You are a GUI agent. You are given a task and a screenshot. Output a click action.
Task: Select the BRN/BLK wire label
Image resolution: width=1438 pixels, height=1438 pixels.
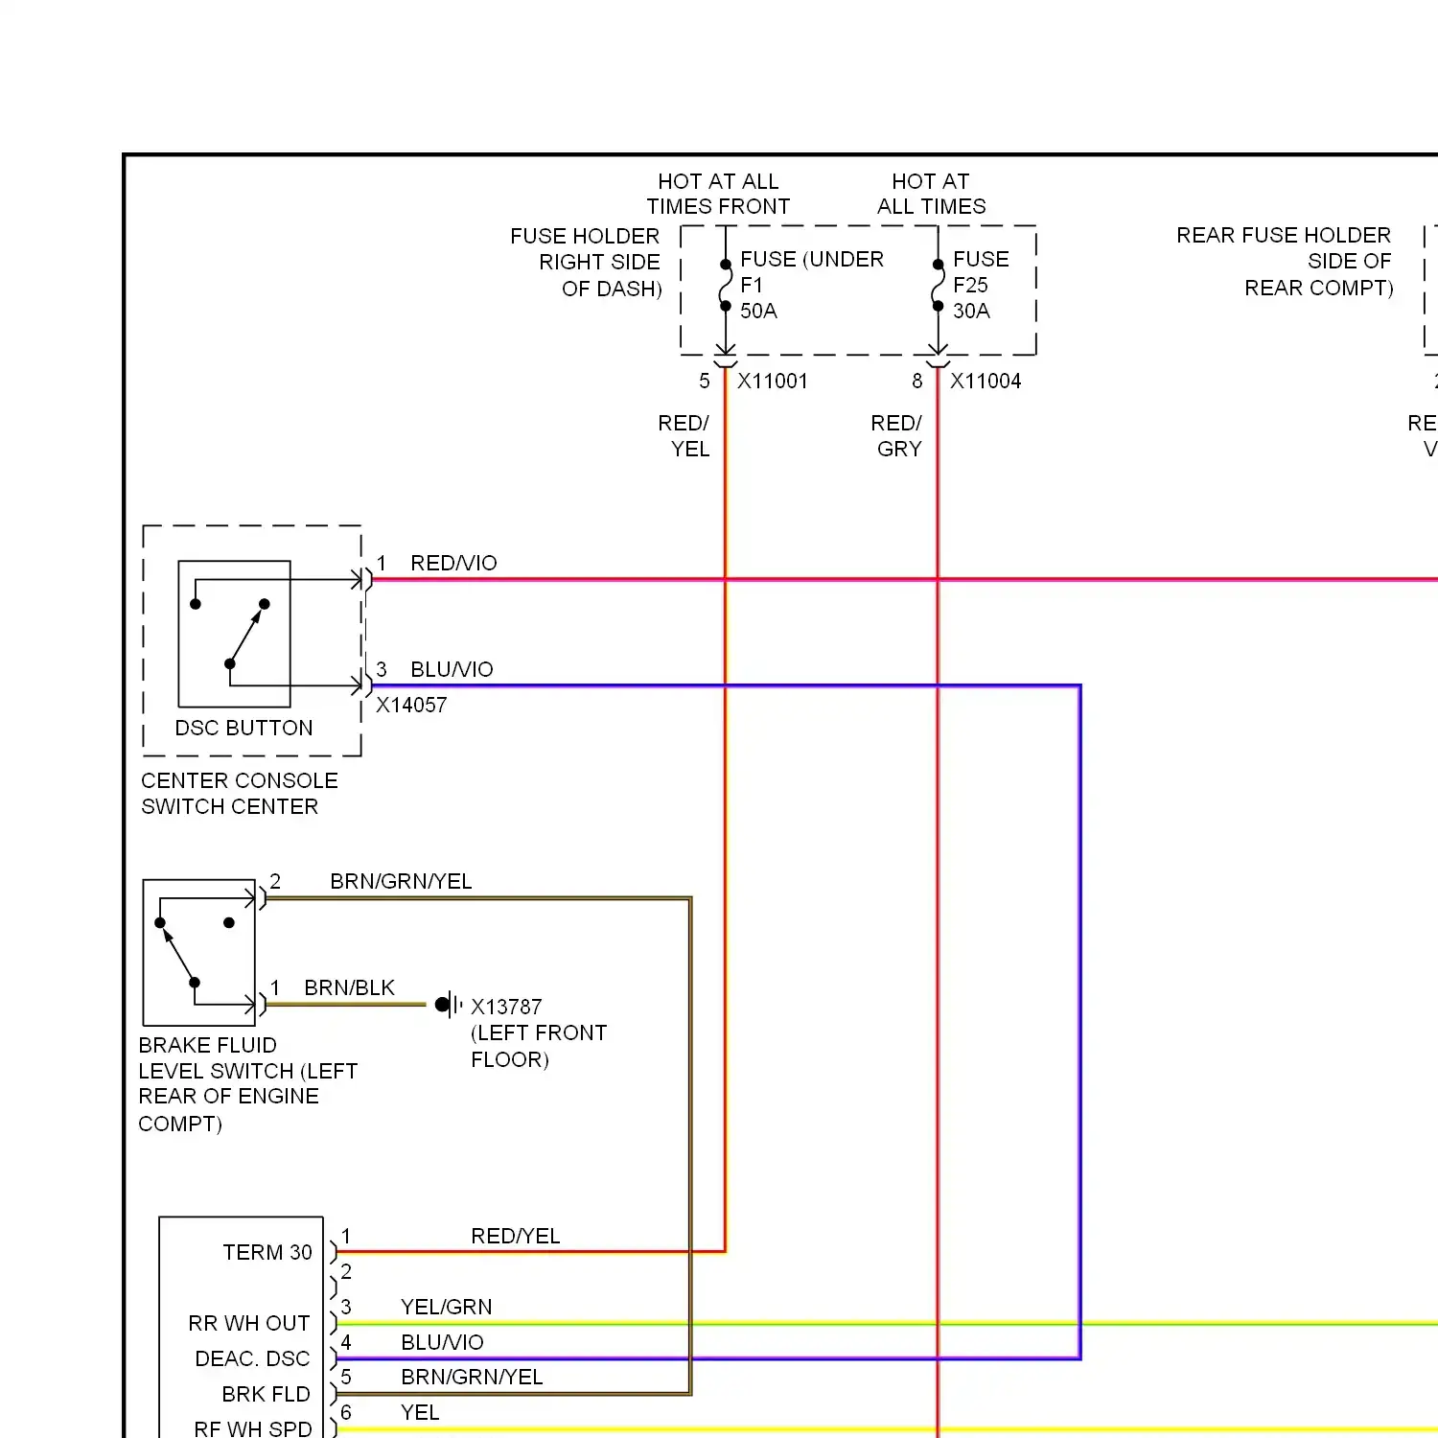click(x=349, y=987)
